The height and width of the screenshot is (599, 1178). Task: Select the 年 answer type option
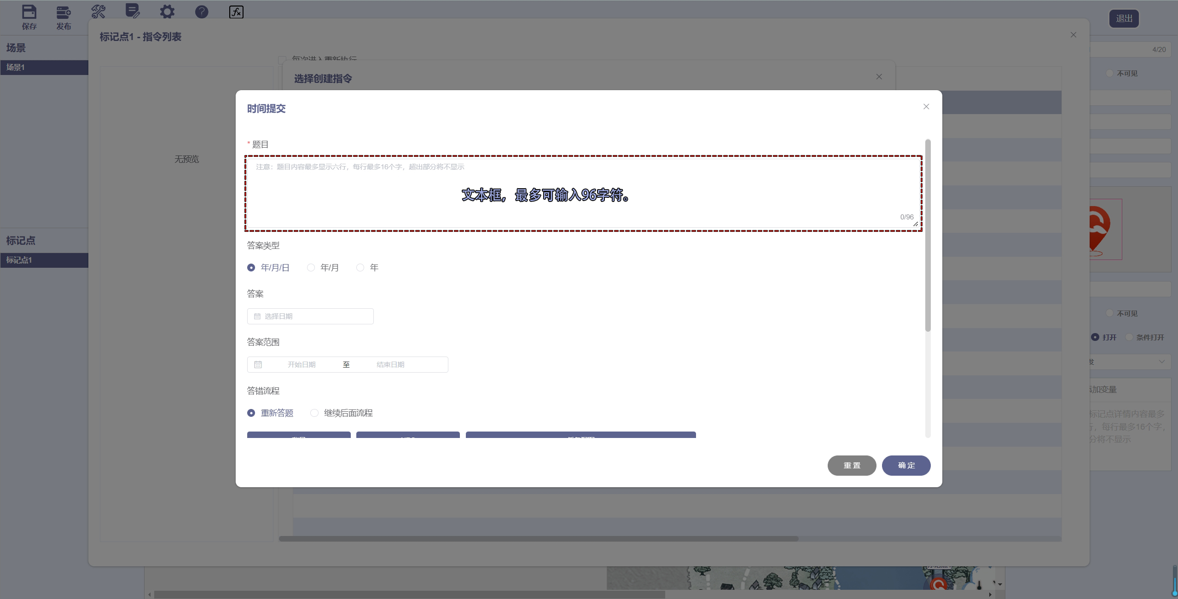point(360,267)
